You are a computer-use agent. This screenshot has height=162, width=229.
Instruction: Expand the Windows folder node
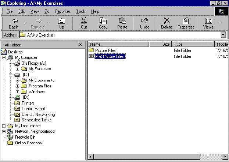17,92
